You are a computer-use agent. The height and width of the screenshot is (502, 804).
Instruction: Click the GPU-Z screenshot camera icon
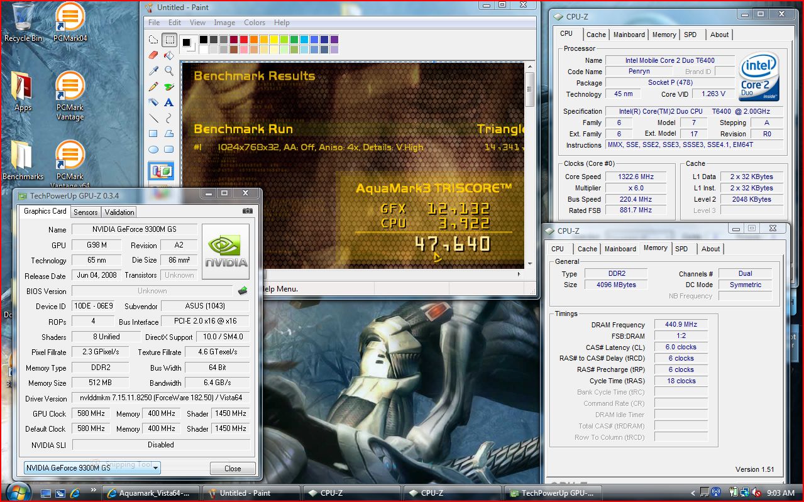coord(248,211)
